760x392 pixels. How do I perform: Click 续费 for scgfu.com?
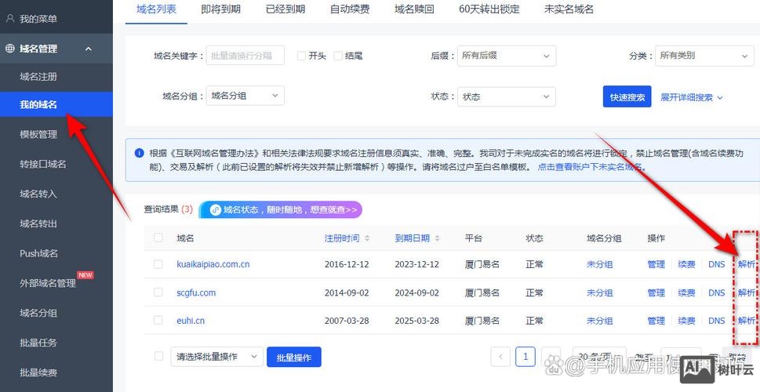point(686,292)
